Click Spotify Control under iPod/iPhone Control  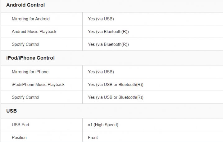click(25, 97)
